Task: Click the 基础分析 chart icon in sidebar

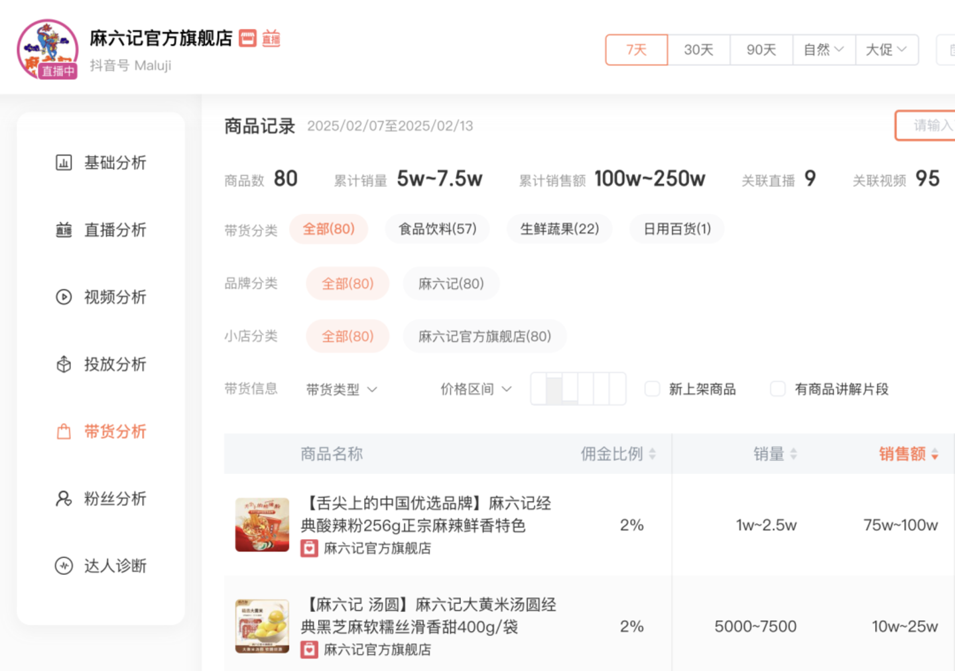Action: coord(64,162)
